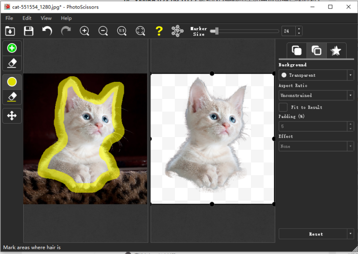Expand the Background Transparent dropdown

[x=316, y=75]
